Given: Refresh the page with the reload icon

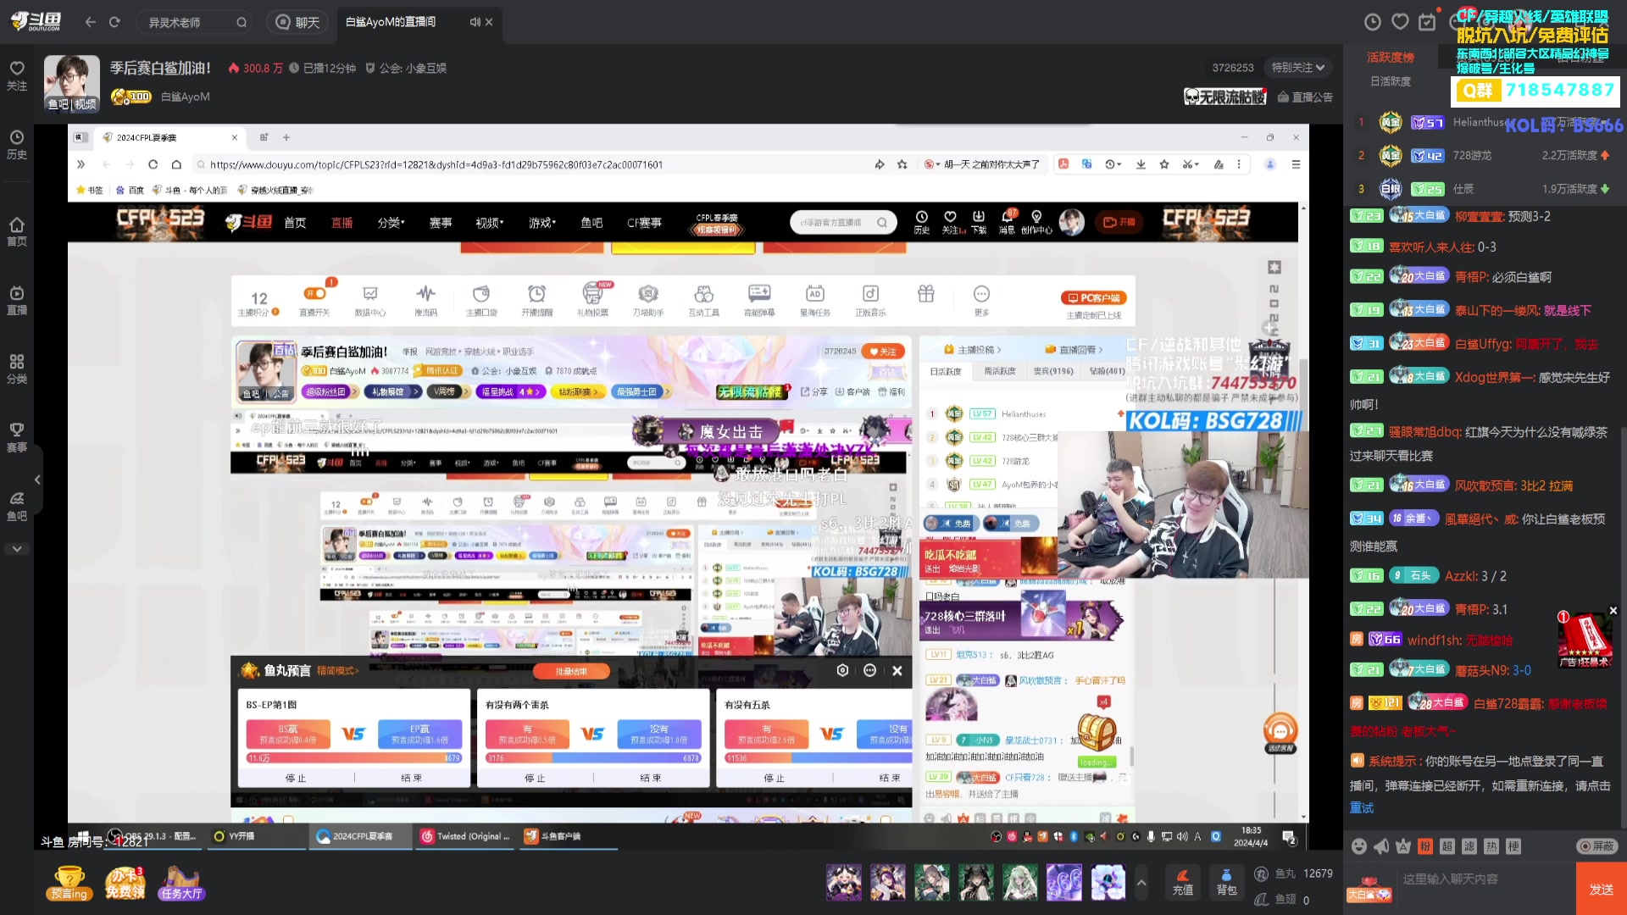Looking at the screenshot, I should tap(114, 22).
